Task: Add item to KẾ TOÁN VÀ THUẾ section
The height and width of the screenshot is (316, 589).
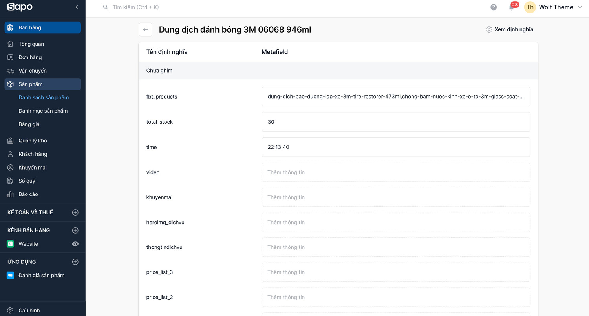Action: [75, 212]
